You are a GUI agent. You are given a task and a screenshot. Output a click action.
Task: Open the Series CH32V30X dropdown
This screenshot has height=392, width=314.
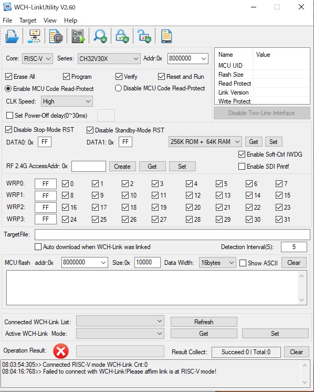coord(109,59)
